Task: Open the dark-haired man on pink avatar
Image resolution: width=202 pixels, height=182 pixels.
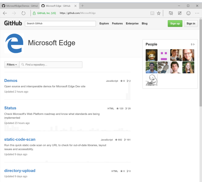Action: pos(176,67)
